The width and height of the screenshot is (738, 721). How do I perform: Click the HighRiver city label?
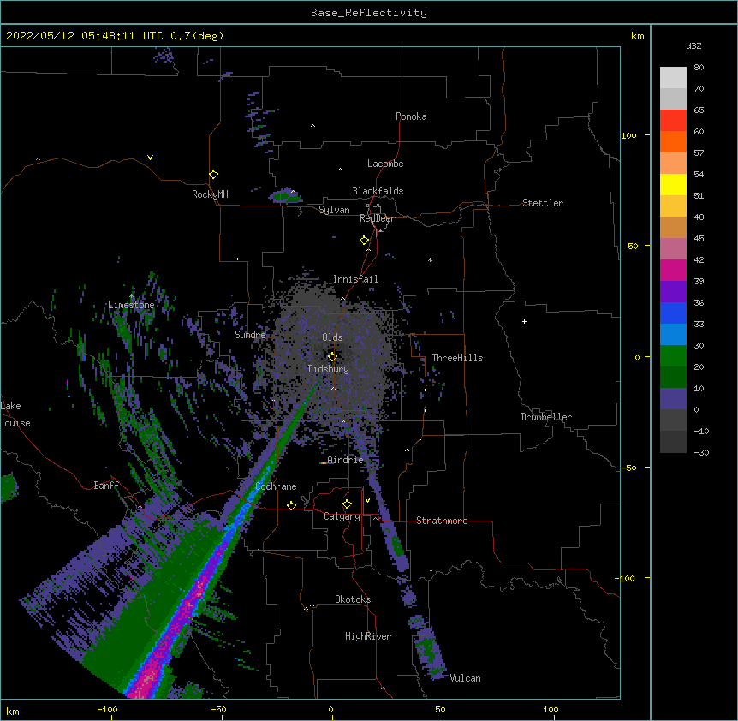(x=368, y=636)
